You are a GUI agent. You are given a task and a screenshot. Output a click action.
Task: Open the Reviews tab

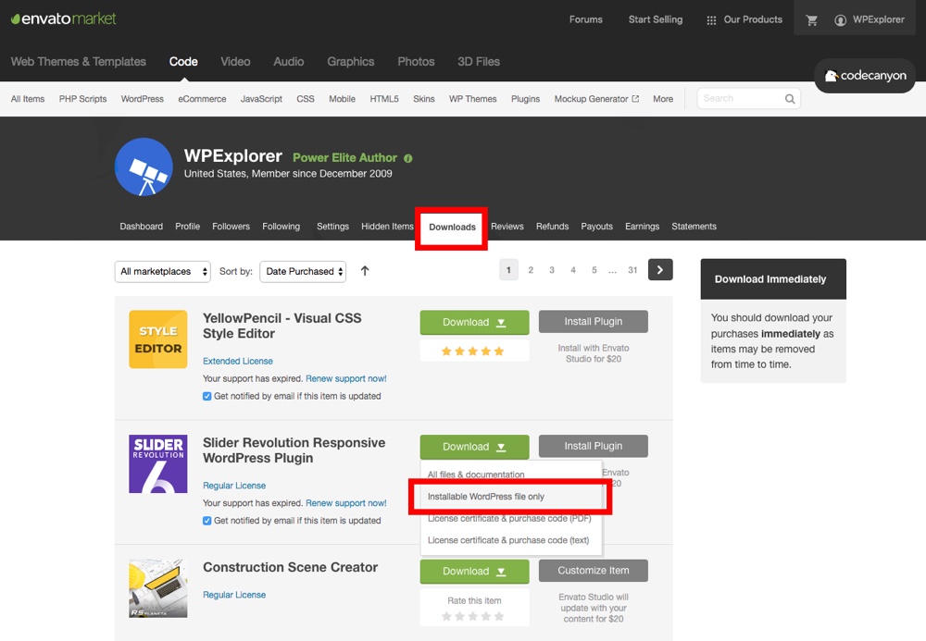pyautogui.click(x=507, y=227)
